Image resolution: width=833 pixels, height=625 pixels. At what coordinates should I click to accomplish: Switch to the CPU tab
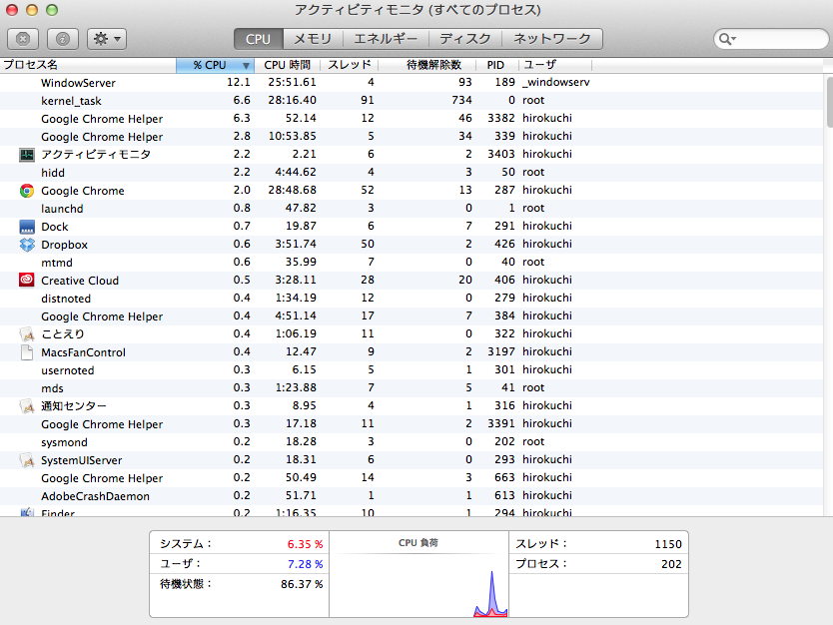(258, 39)
